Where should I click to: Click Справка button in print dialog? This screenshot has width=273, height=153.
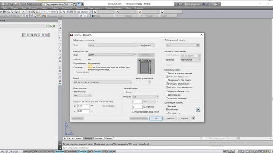(x=184, y=119)
